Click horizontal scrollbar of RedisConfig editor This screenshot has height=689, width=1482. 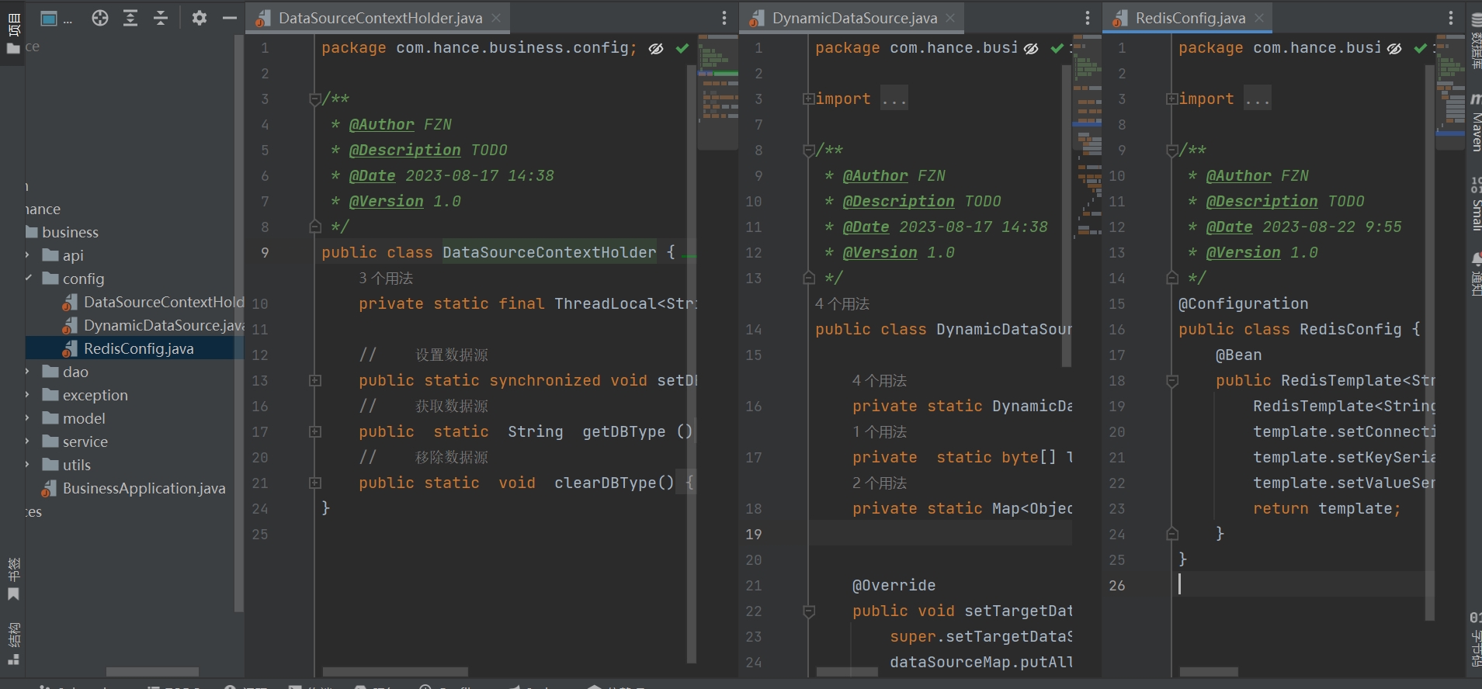pos(1209,672)
